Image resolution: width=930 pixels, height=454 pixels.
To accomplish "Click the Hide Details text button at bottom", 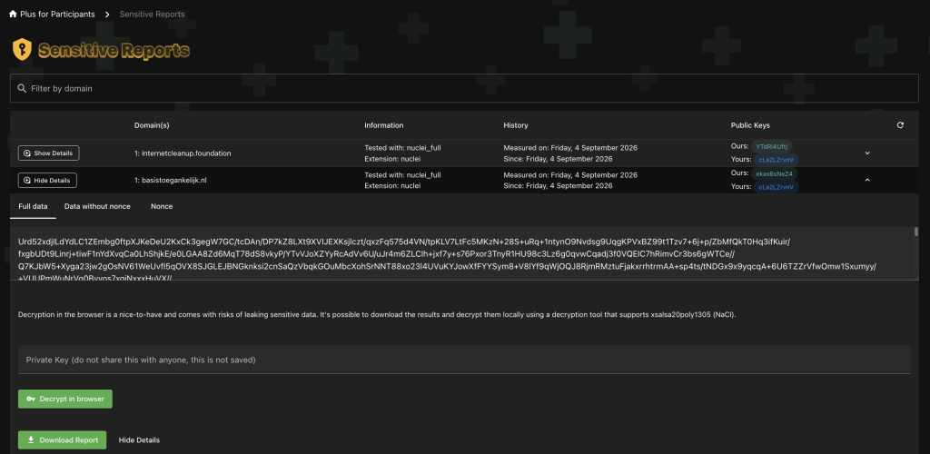I will point(139,440).
